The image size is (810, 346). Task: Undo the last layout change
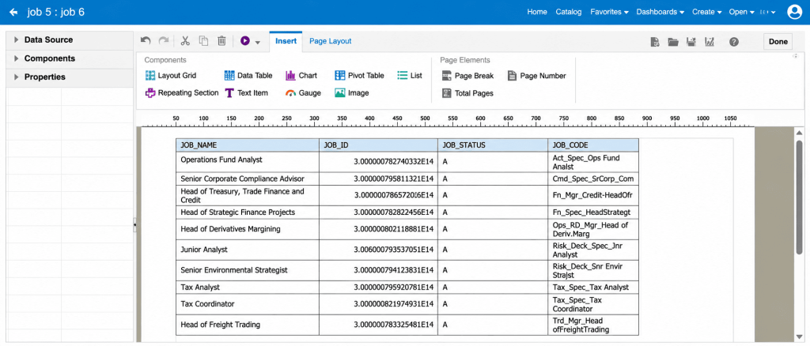(x=146, y=41)
